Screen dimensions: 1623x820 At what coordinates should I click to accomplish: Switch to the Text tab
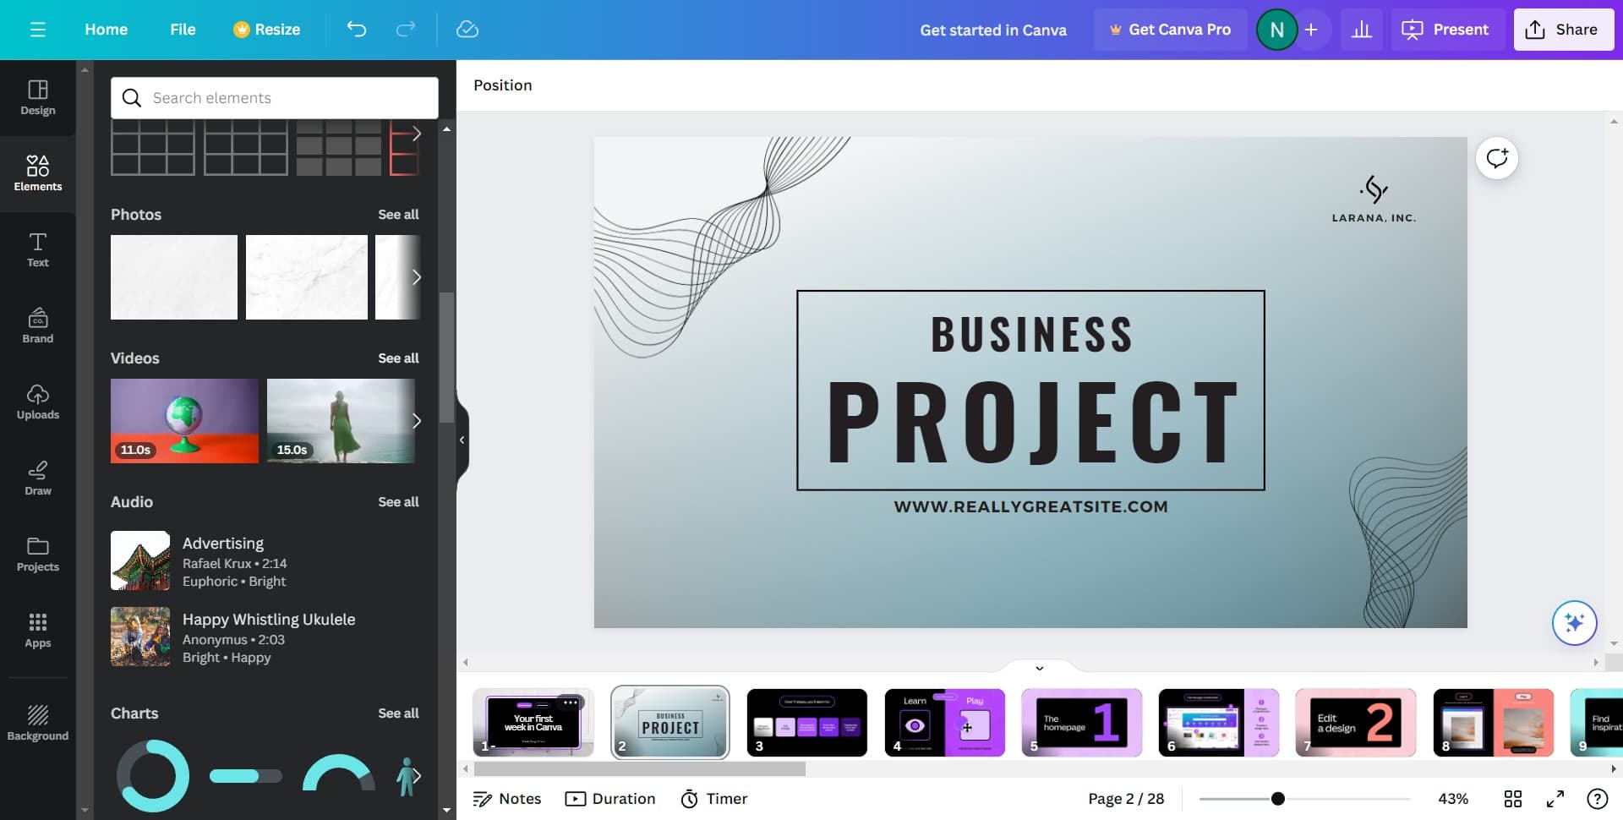[37, 249]
